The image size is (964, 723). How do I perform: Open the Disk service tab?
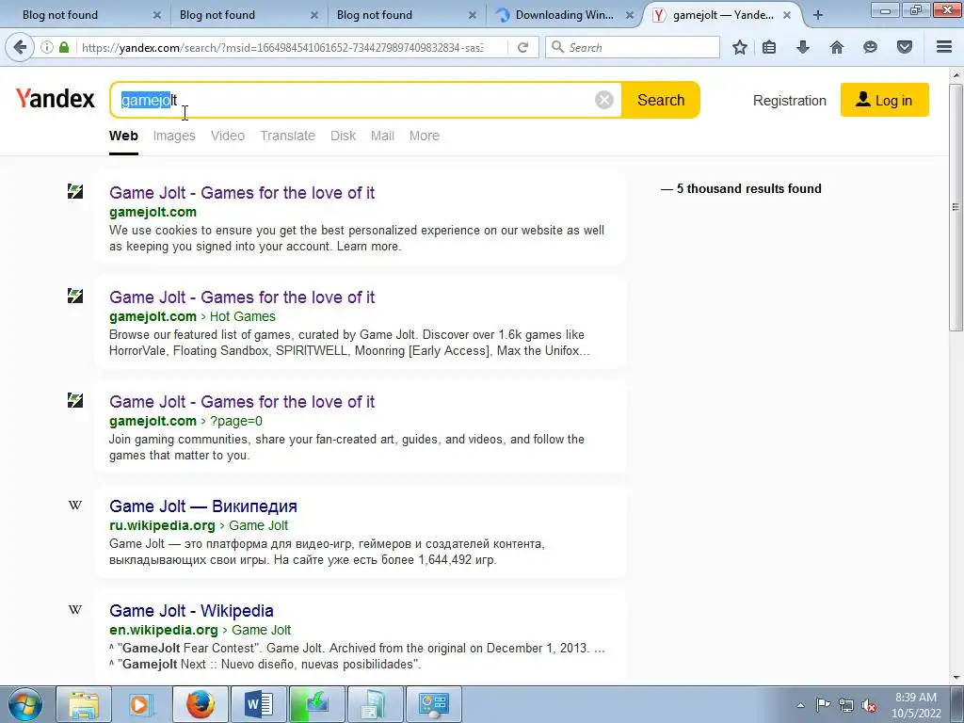(x=343, y=136)
